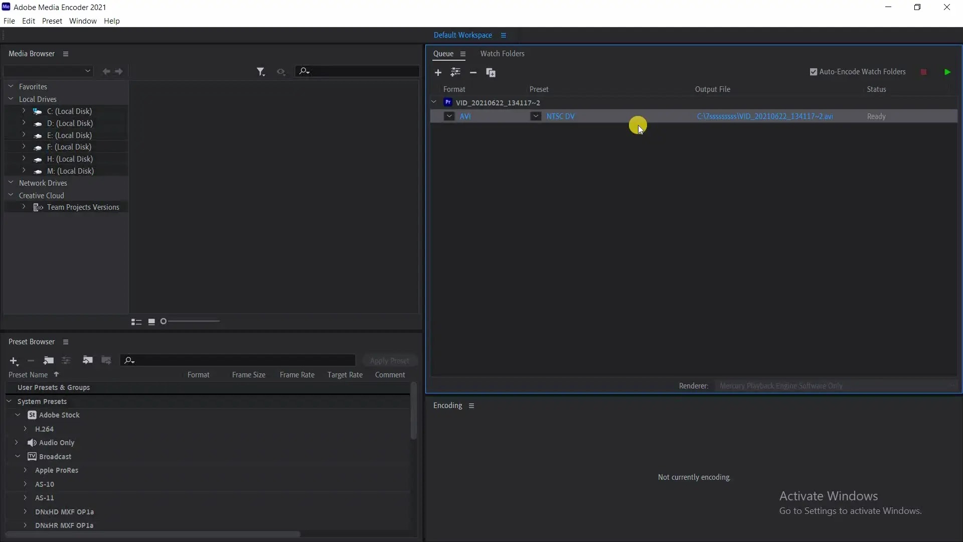This screenshot has width=963, height=542.
Task: Click the red Stop Queue button
Action: click(x=923, y=72)
